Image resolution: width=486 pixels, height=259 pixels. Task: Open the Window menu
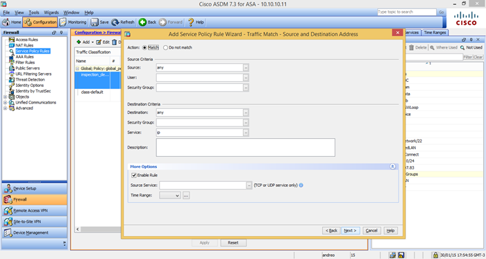pyautogui.click(x=72, y=12)
